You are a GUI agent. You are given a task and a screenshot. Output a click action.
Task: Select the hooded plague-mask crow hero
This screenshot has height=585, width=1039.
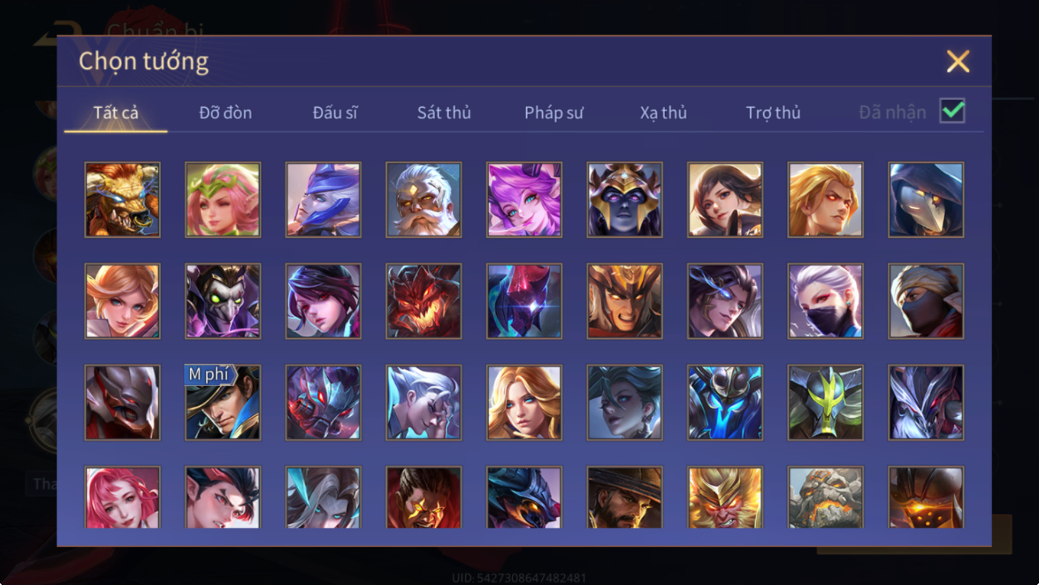click(925, 199)
